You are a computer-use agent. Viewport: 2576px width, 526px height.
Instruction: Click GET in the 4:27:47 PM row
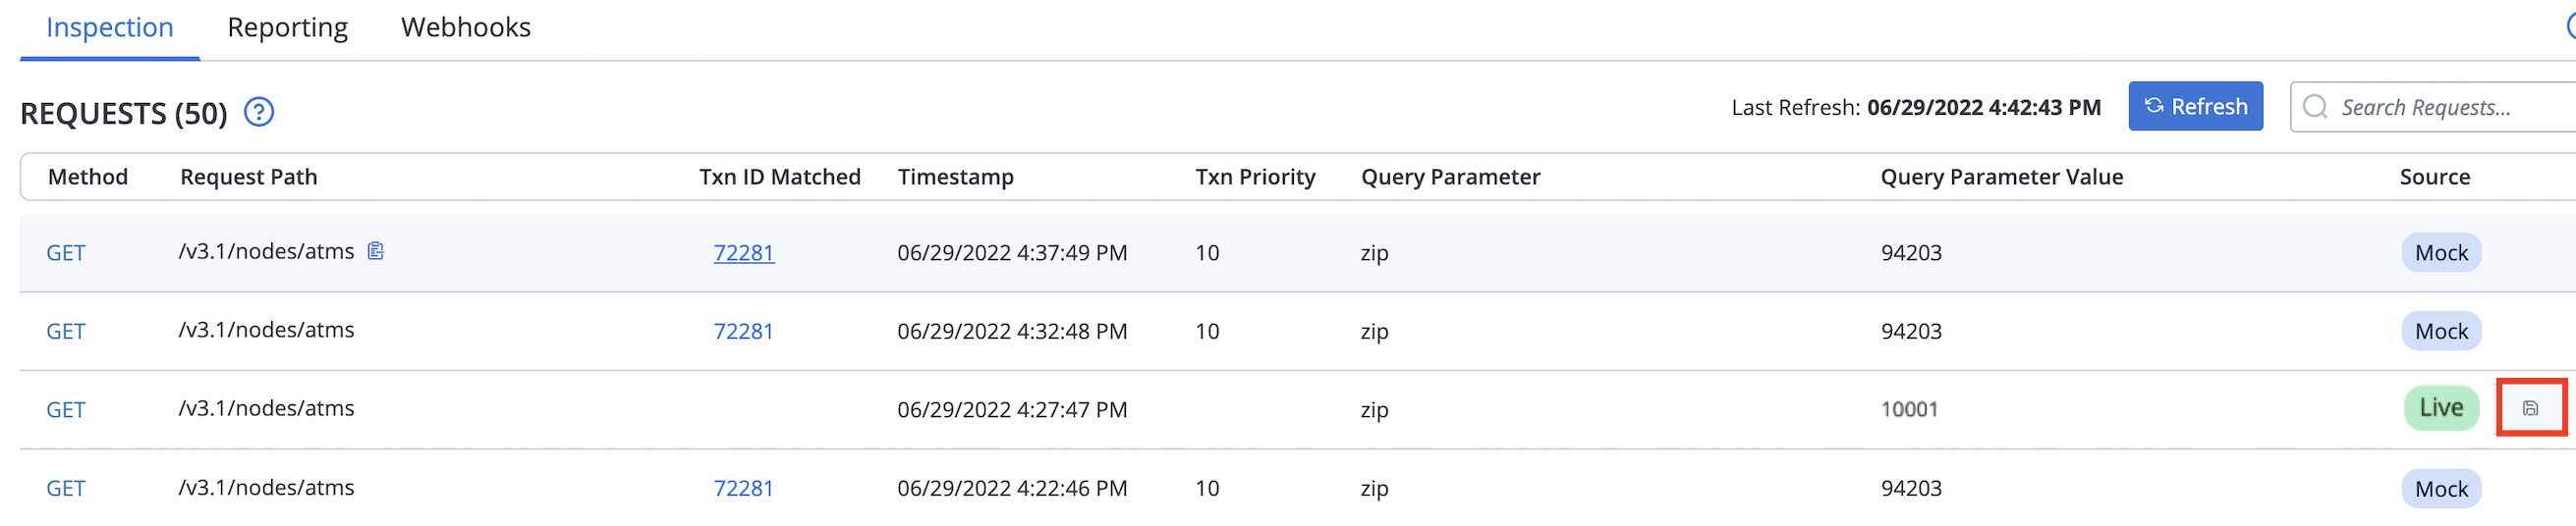pos(66,410)
